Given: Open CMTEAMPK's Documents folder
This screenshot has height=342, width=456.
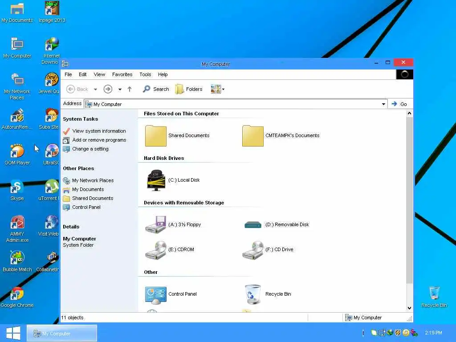Looking at the screenshot, I should click(252, 135).
